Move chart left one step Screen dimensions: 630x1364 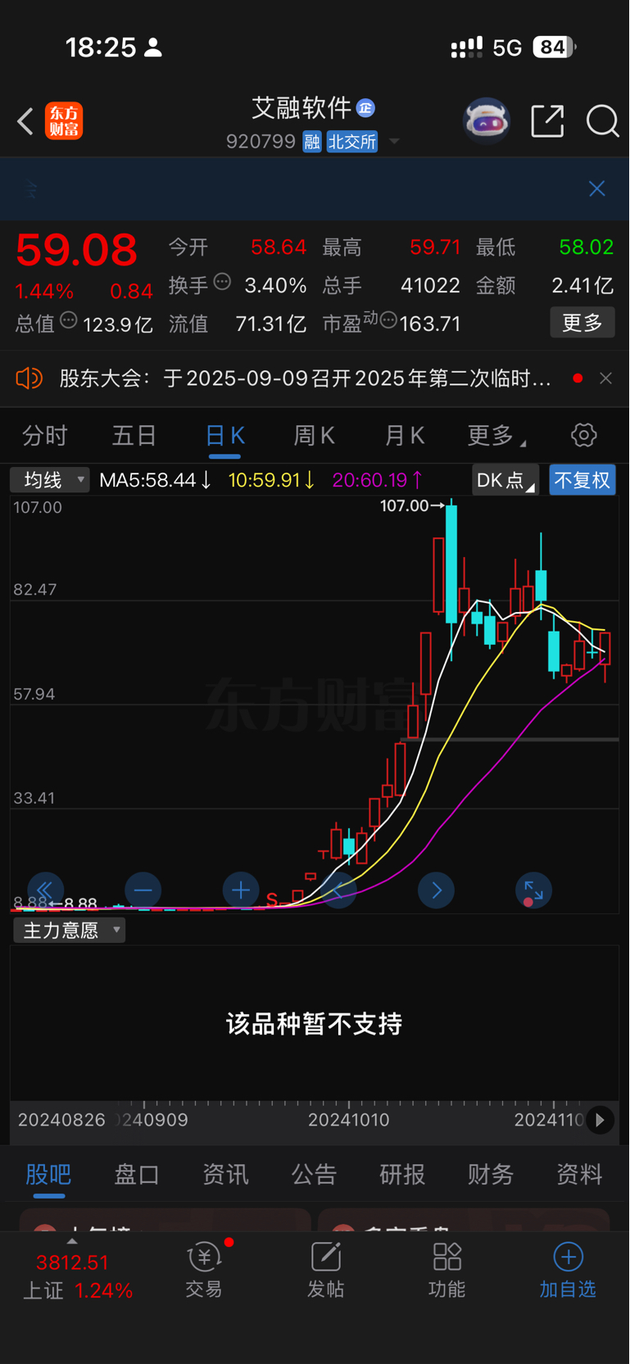(338, 890)
